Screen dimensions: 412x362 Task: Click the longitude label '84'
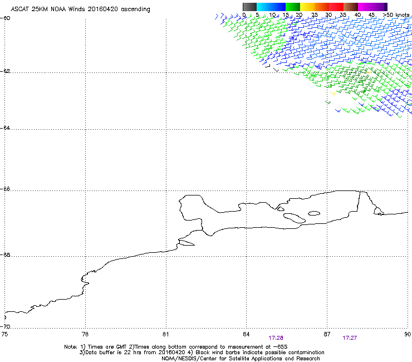[x=246, y=334]
